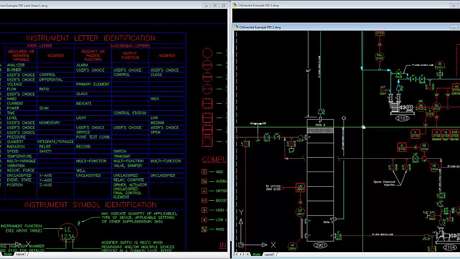Click the upper 'Note 2' label inside the vessel
The image size is (460, 259).
[320, 125]
